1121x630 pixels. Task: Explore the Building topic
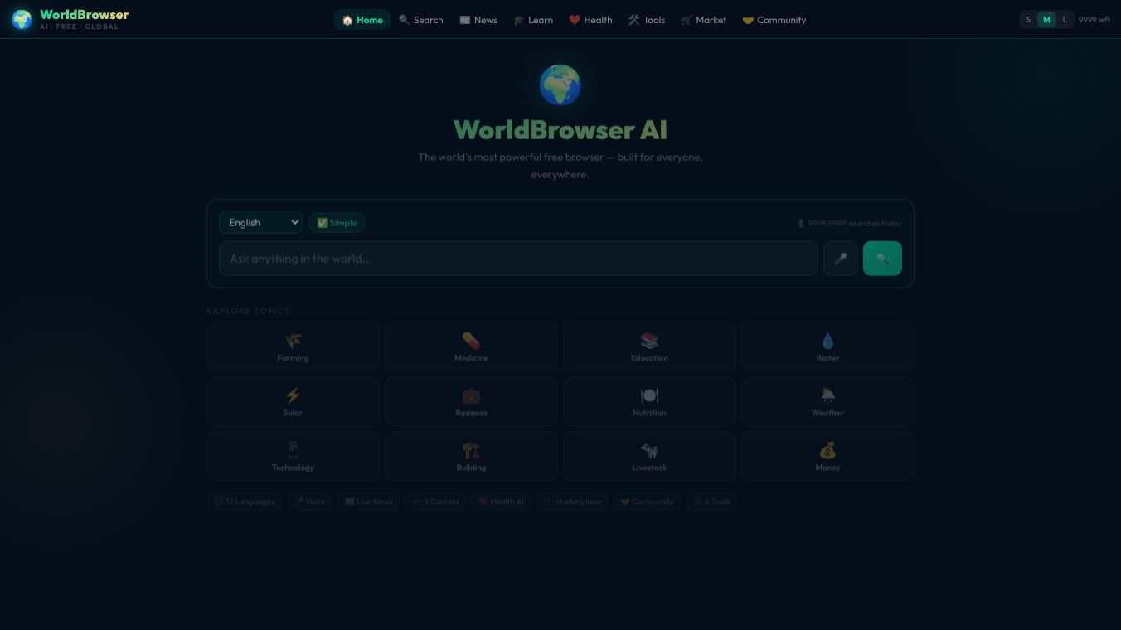(471, 456)
